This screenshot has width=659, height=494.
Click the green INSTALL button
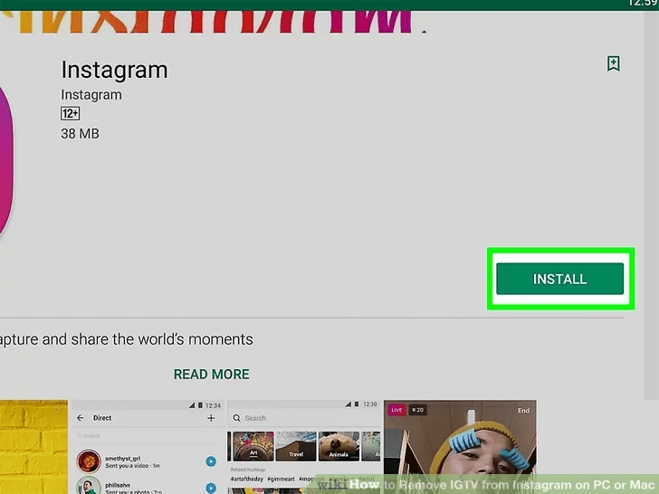click(559, 279)
